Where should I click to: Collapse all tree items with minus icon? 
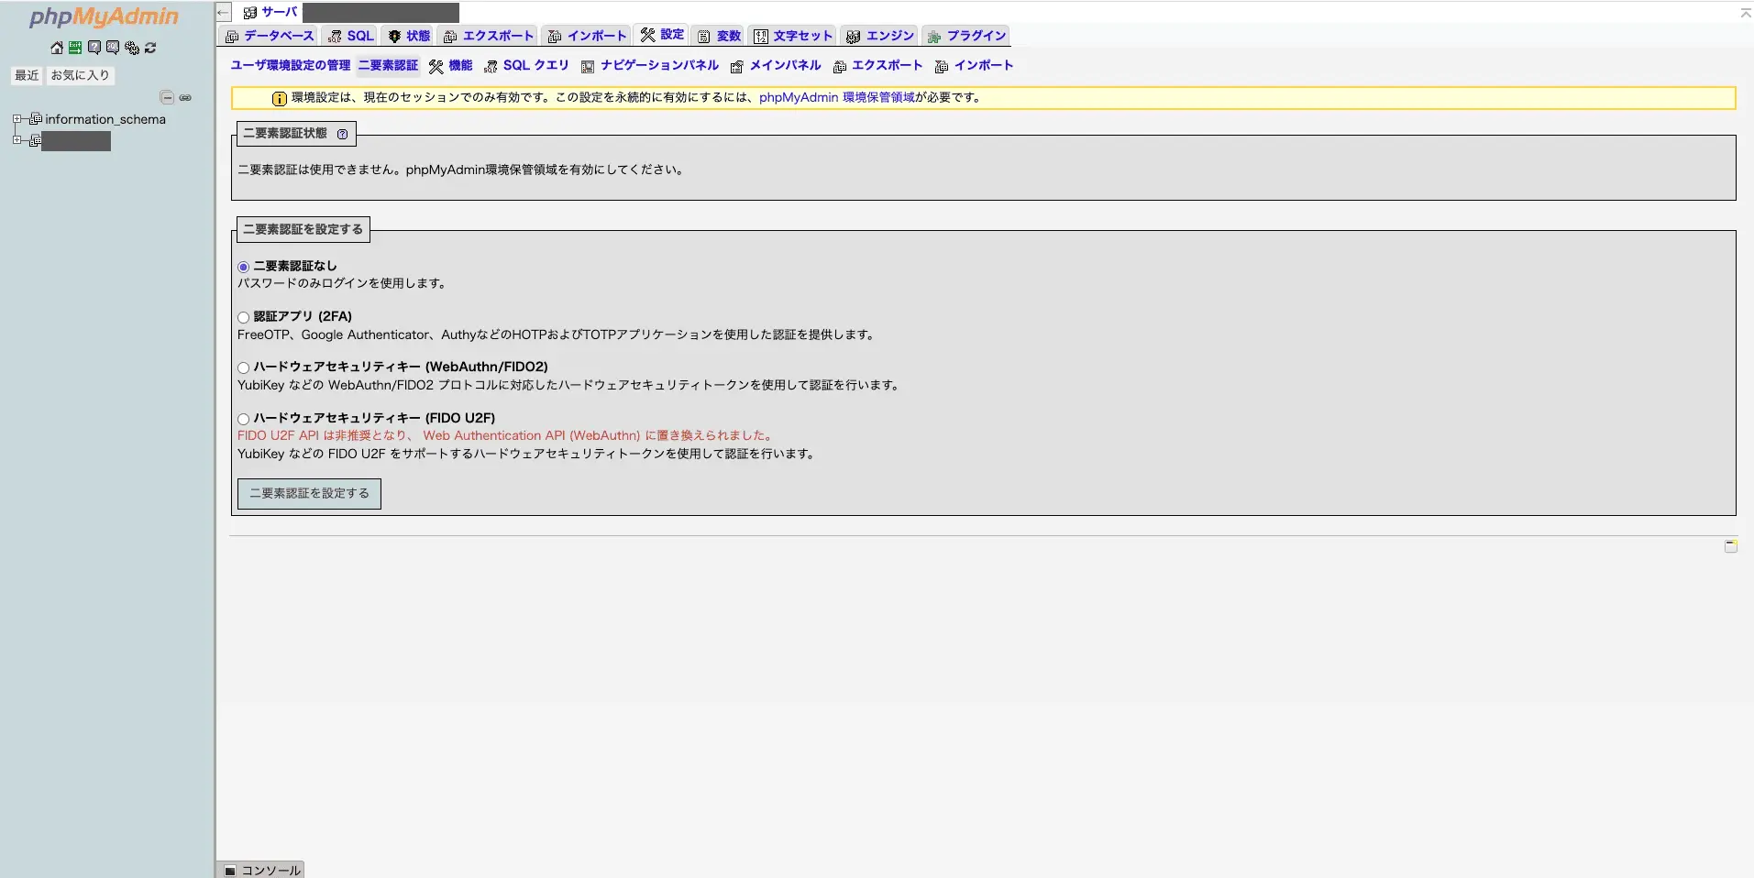coord(167,97)
